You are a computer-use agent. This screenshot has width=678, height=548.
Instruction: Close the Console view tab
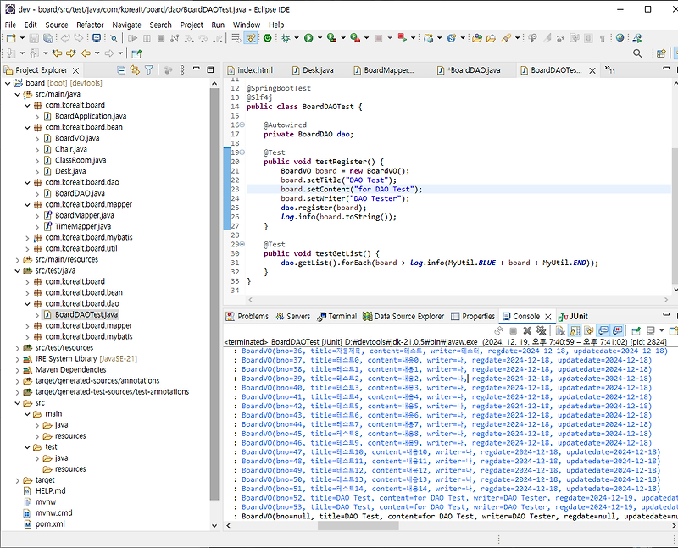547,316
